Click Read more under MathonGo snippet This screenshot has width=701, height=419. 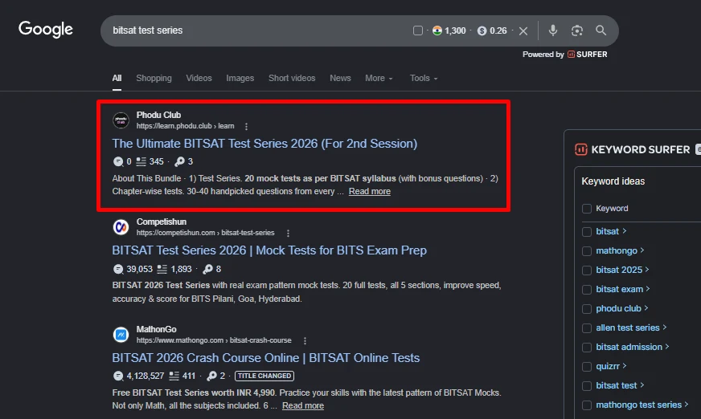pos(303,405)
